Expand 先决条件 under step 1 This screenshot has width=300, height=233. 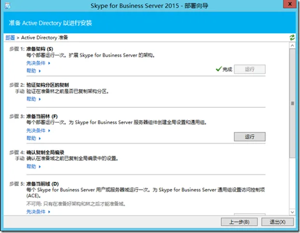pos(38,63)
